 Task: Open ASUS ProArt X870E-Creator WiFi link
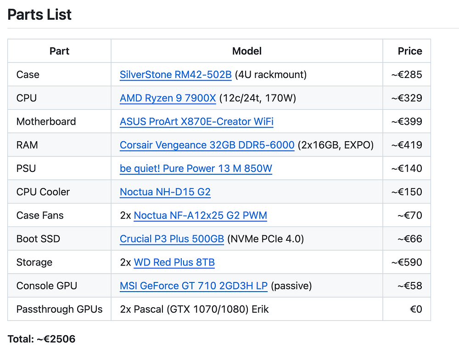tap(196, 122)
